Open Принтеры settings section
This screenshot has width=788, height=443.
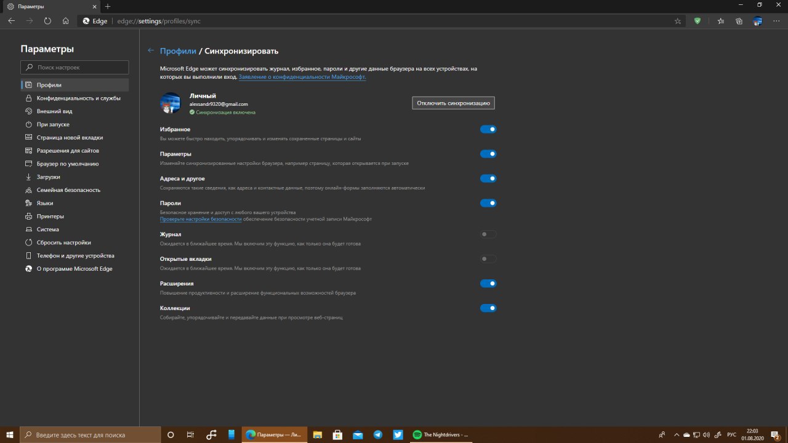pyautogui.click(x=74, y=216)
